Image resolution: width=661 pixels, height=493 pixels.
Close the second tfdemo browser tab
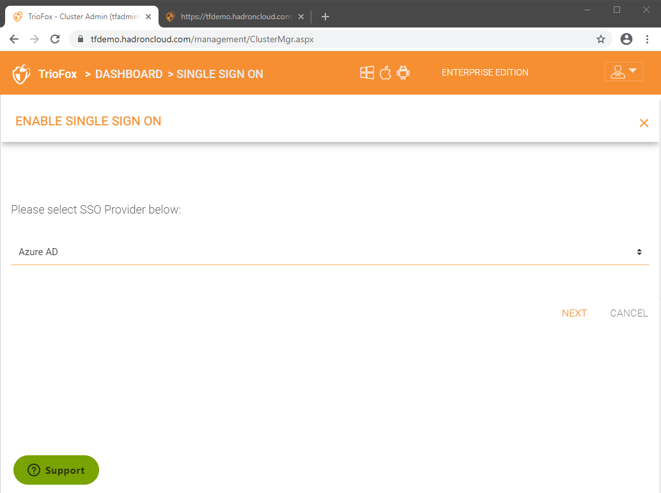tap(301, 17)
